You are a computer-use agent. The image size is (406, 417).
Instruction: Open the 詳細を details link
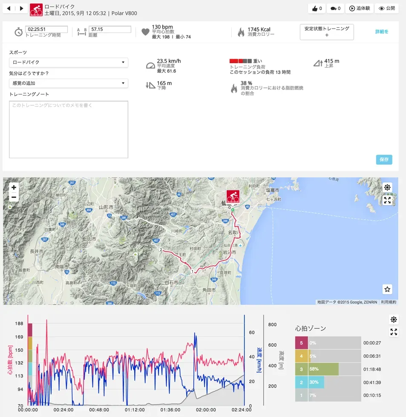point(381,32)
